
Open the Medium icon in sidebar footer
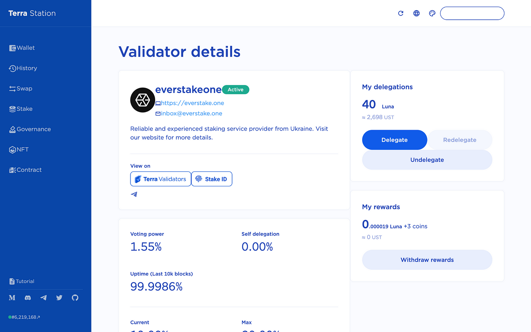tap(12, 298)
